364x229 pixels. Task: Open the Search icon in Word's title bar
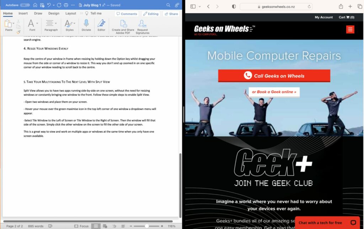[x=168, y=5]
